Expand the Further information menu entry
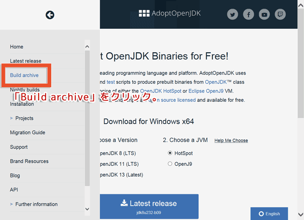This screenshot has height=220, width=304. 34,204
